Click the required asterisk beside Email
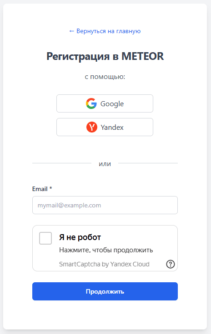 click(51, 188)
